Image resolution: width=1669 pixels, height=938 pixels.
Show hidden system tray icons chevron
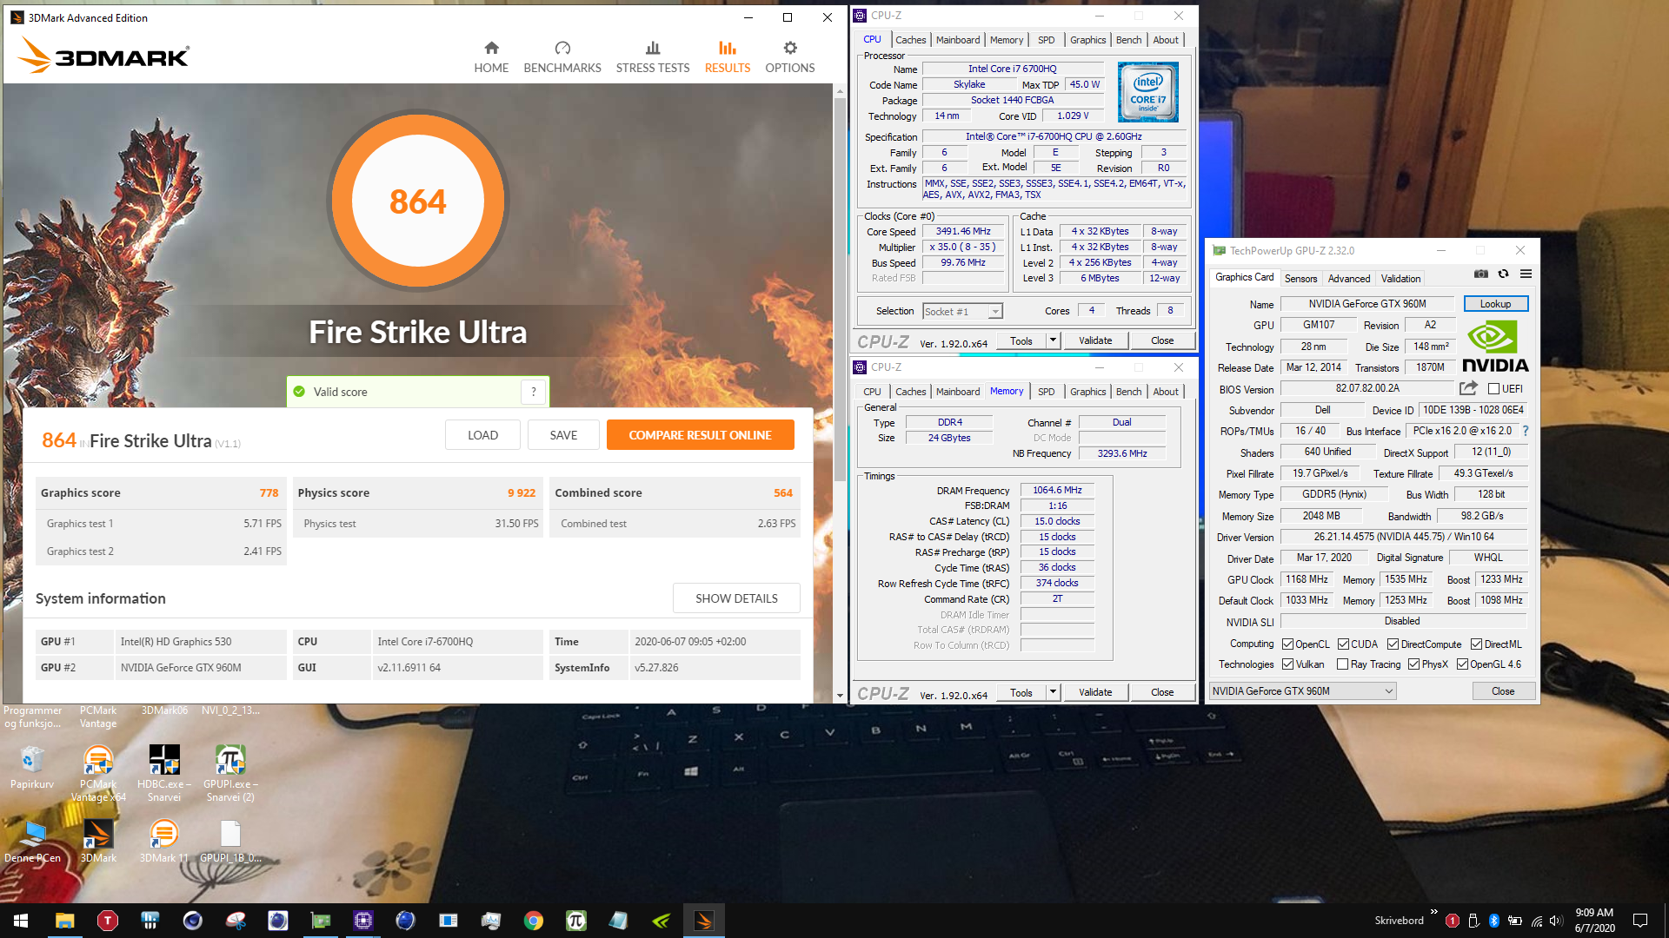click(x=1433, y=913)
